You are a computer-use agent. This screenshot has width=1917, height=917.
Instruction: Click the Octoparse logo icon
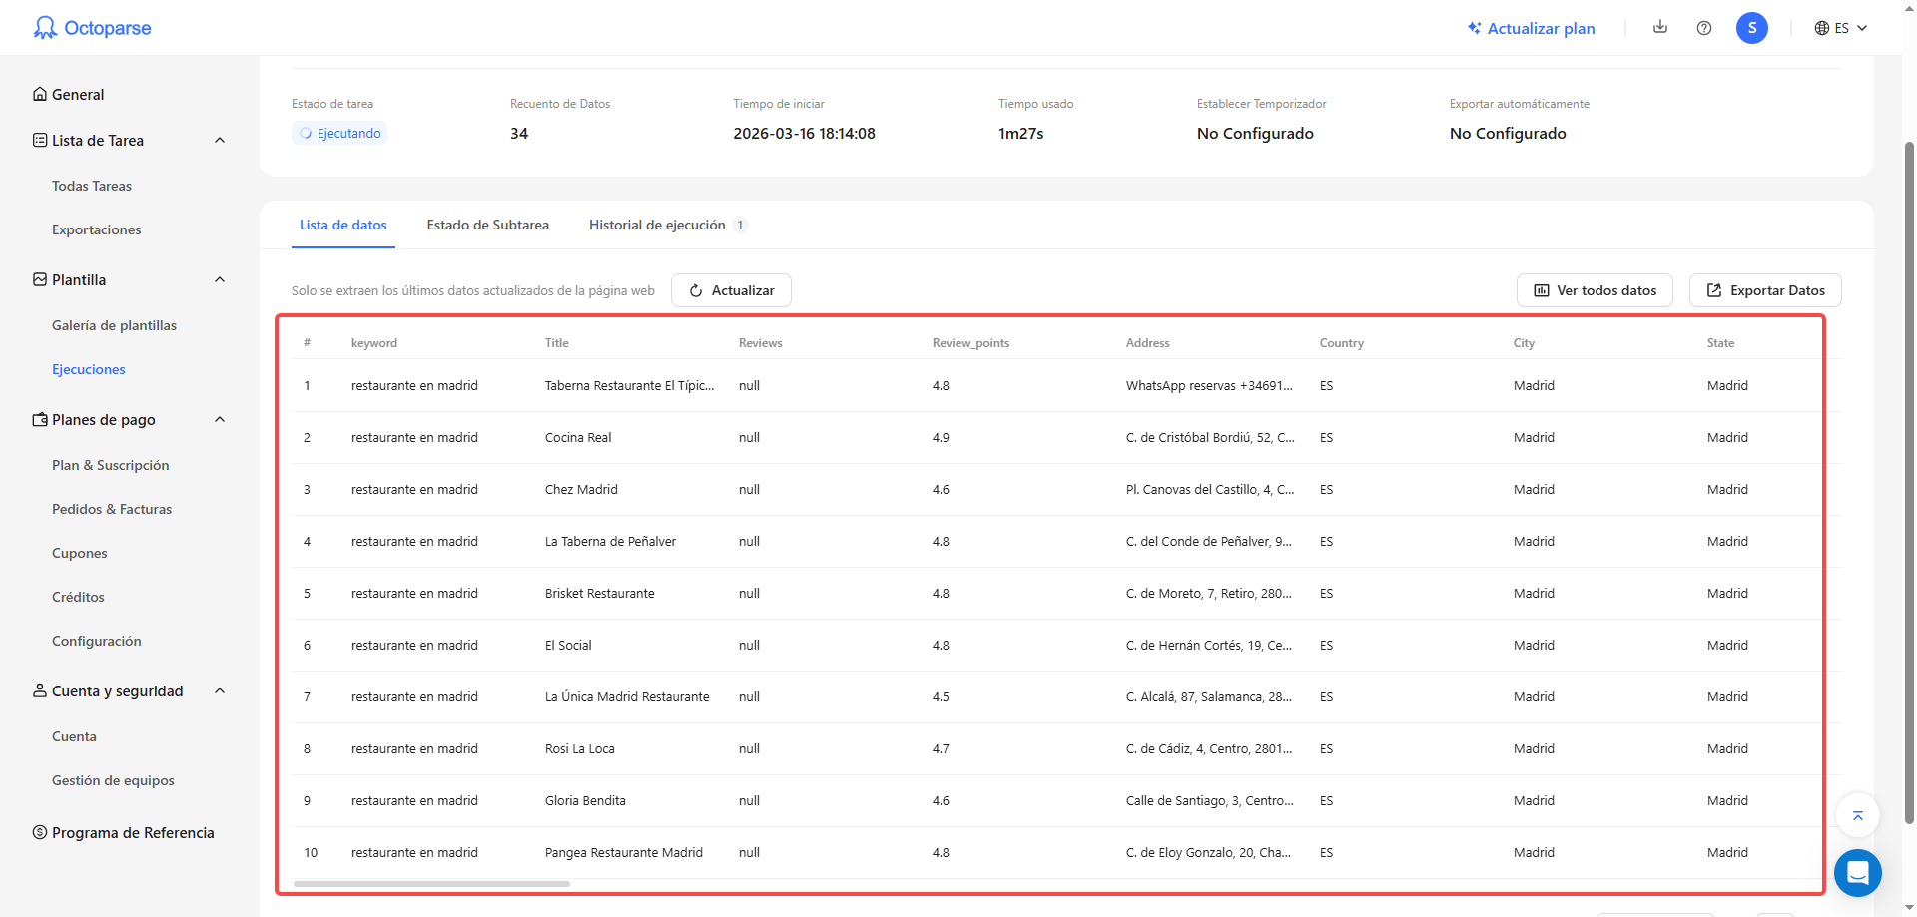45,28
